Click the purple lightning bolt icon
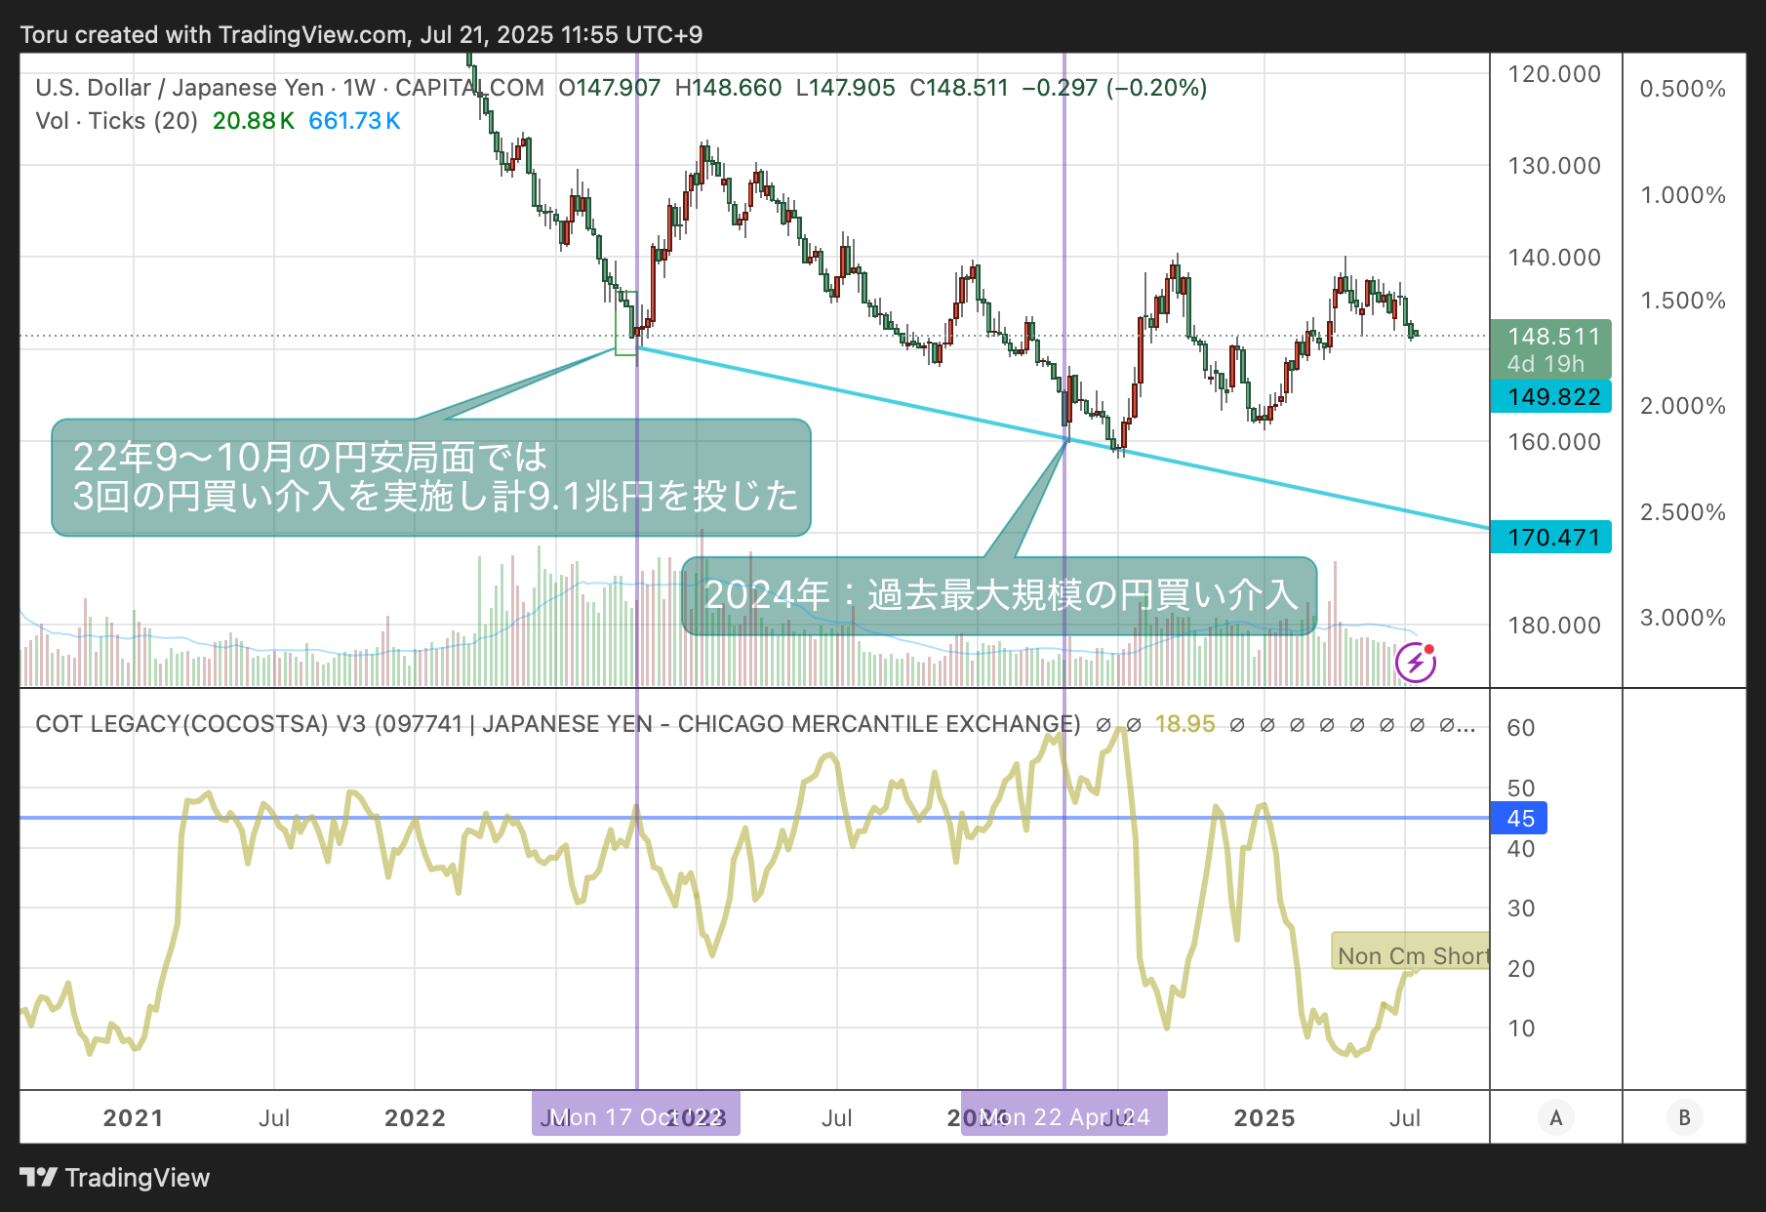Viewport: 1766px width, 1212px height. [x=1416, y=663]
